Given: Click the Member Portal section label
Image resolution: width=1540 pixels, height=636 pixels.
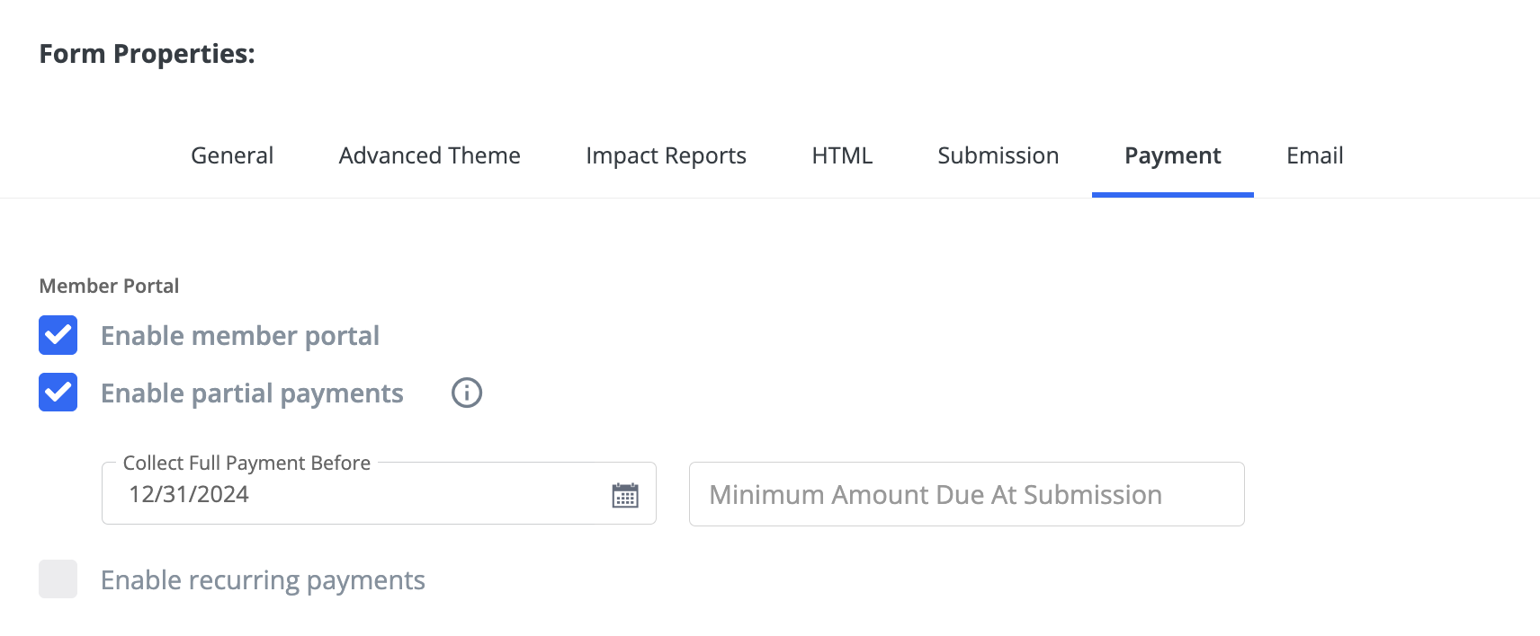Looking at the screenshot, I should click(109, 286).
